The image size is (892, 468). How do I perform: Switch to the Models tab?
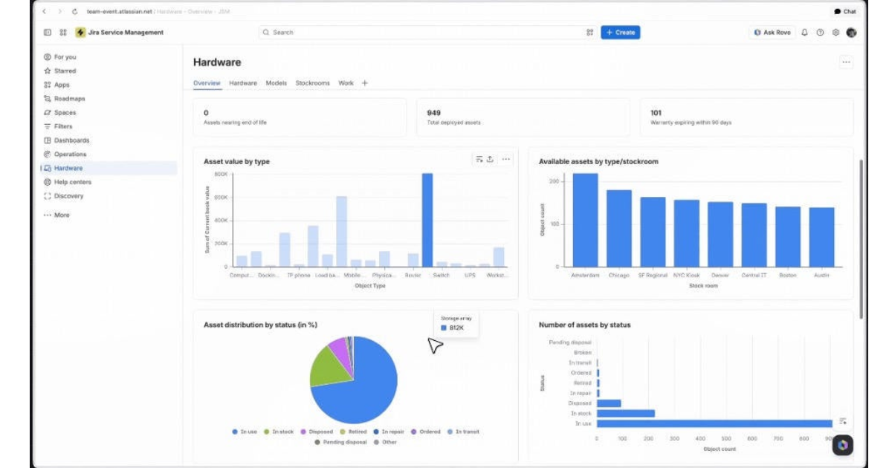click(277, 83)
